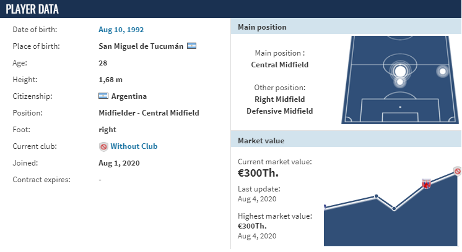This screenshot has height=252, width=462.
Task: Click the second data point on value chart
Action: 377,196
